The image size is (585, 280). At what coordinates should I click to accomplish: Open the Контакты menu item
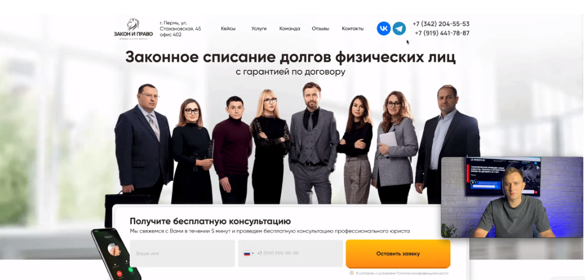pyautogui.click(x=353, y=29)
